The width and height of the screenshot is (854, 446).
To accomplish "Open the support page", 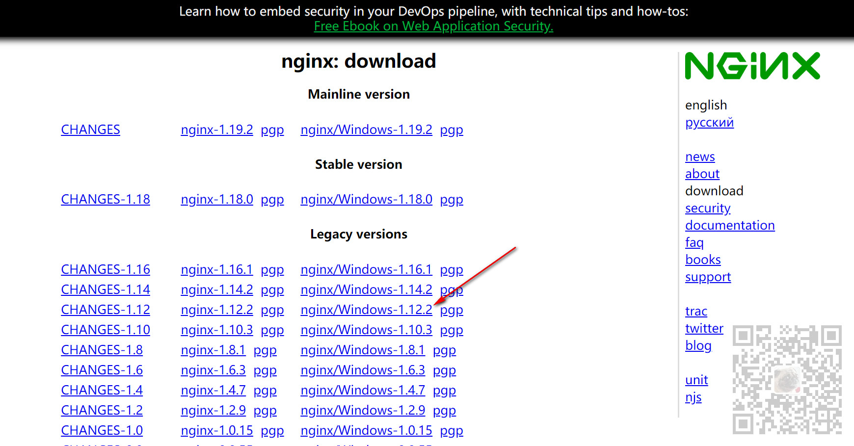I will point(708,277).
